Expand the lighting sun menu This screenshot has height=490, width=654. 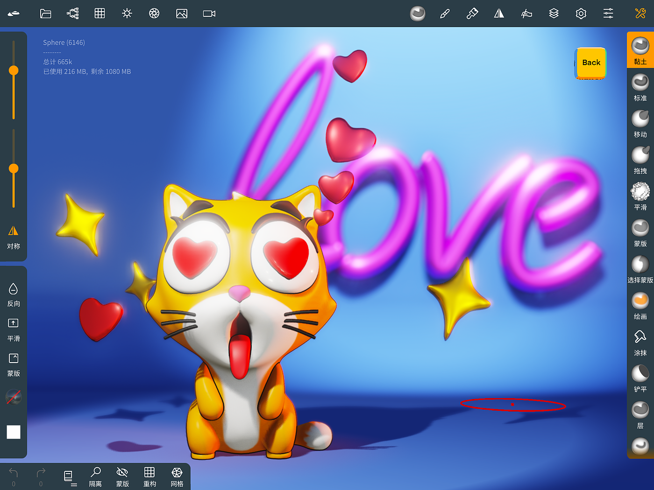pyautogui.click(x=127, y=14)
